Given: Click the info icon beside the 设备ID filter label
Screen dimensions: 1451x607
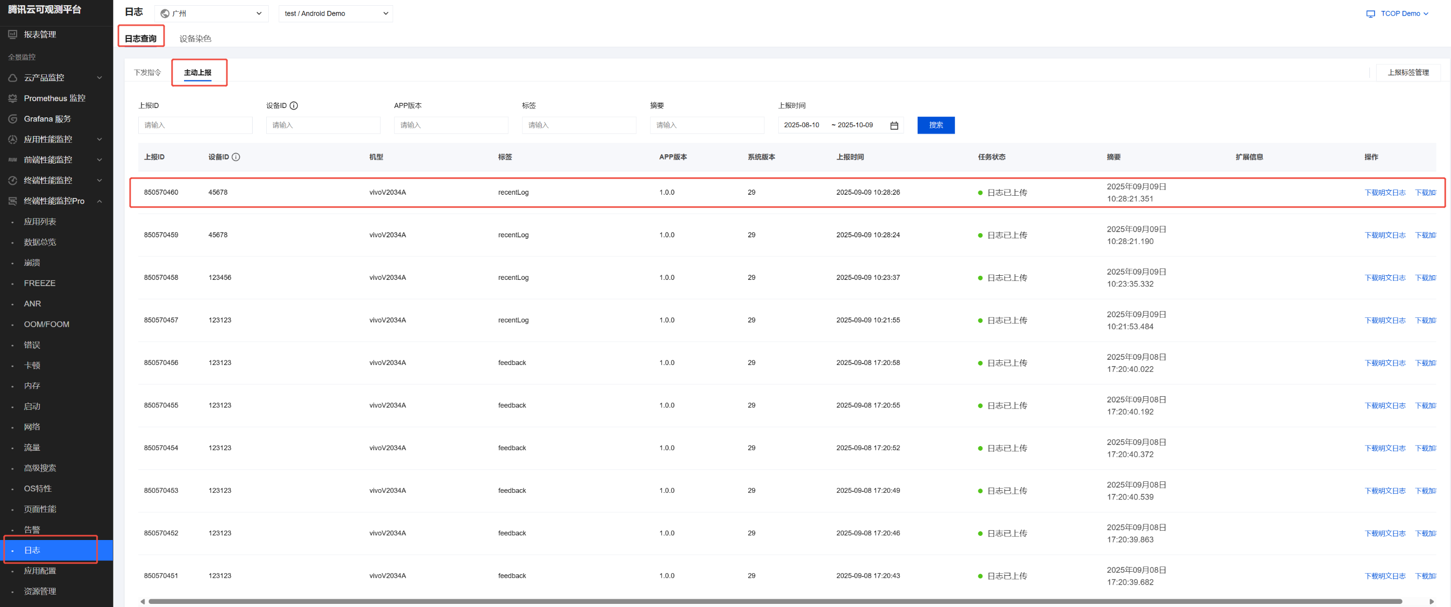Looking at the screenshot, I should coord(293,106).
